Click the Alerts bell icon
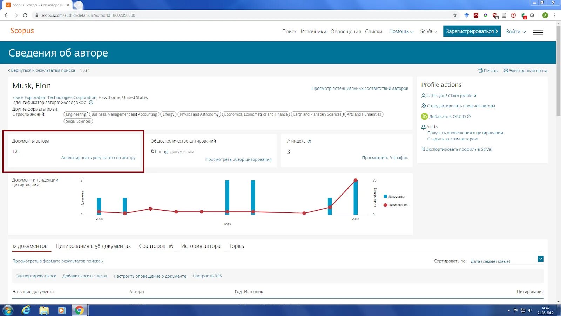Viewport: 561px width, 316px height. [x=423, y=127]
